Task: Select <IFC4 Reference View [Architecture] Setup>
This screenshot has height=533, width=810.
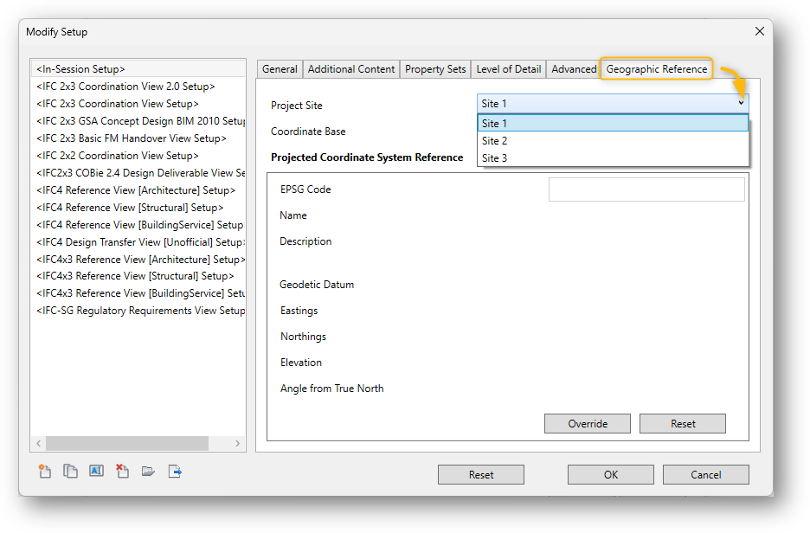Action: point(138,190)
